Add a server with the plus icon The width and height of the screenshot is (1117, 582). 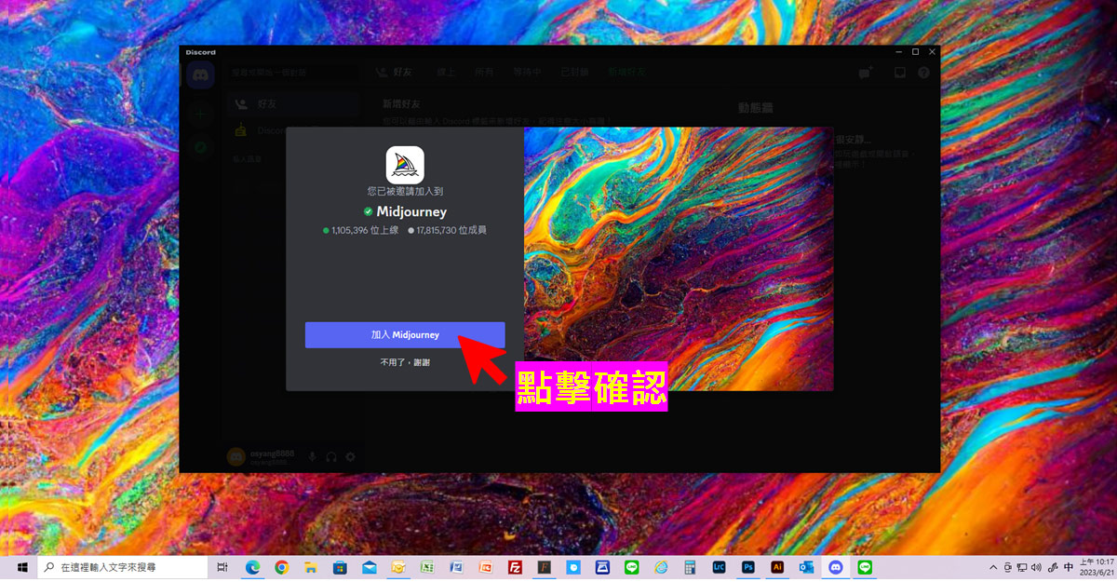point(200,114)
